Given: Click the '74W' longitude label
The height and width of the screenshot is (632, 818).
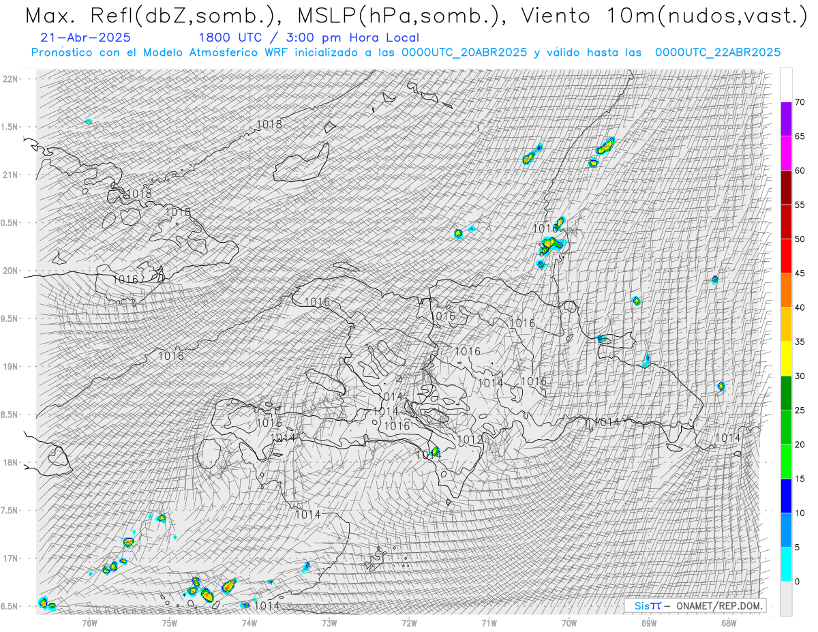Looking at the screenshot, I should tap(249, 622).
